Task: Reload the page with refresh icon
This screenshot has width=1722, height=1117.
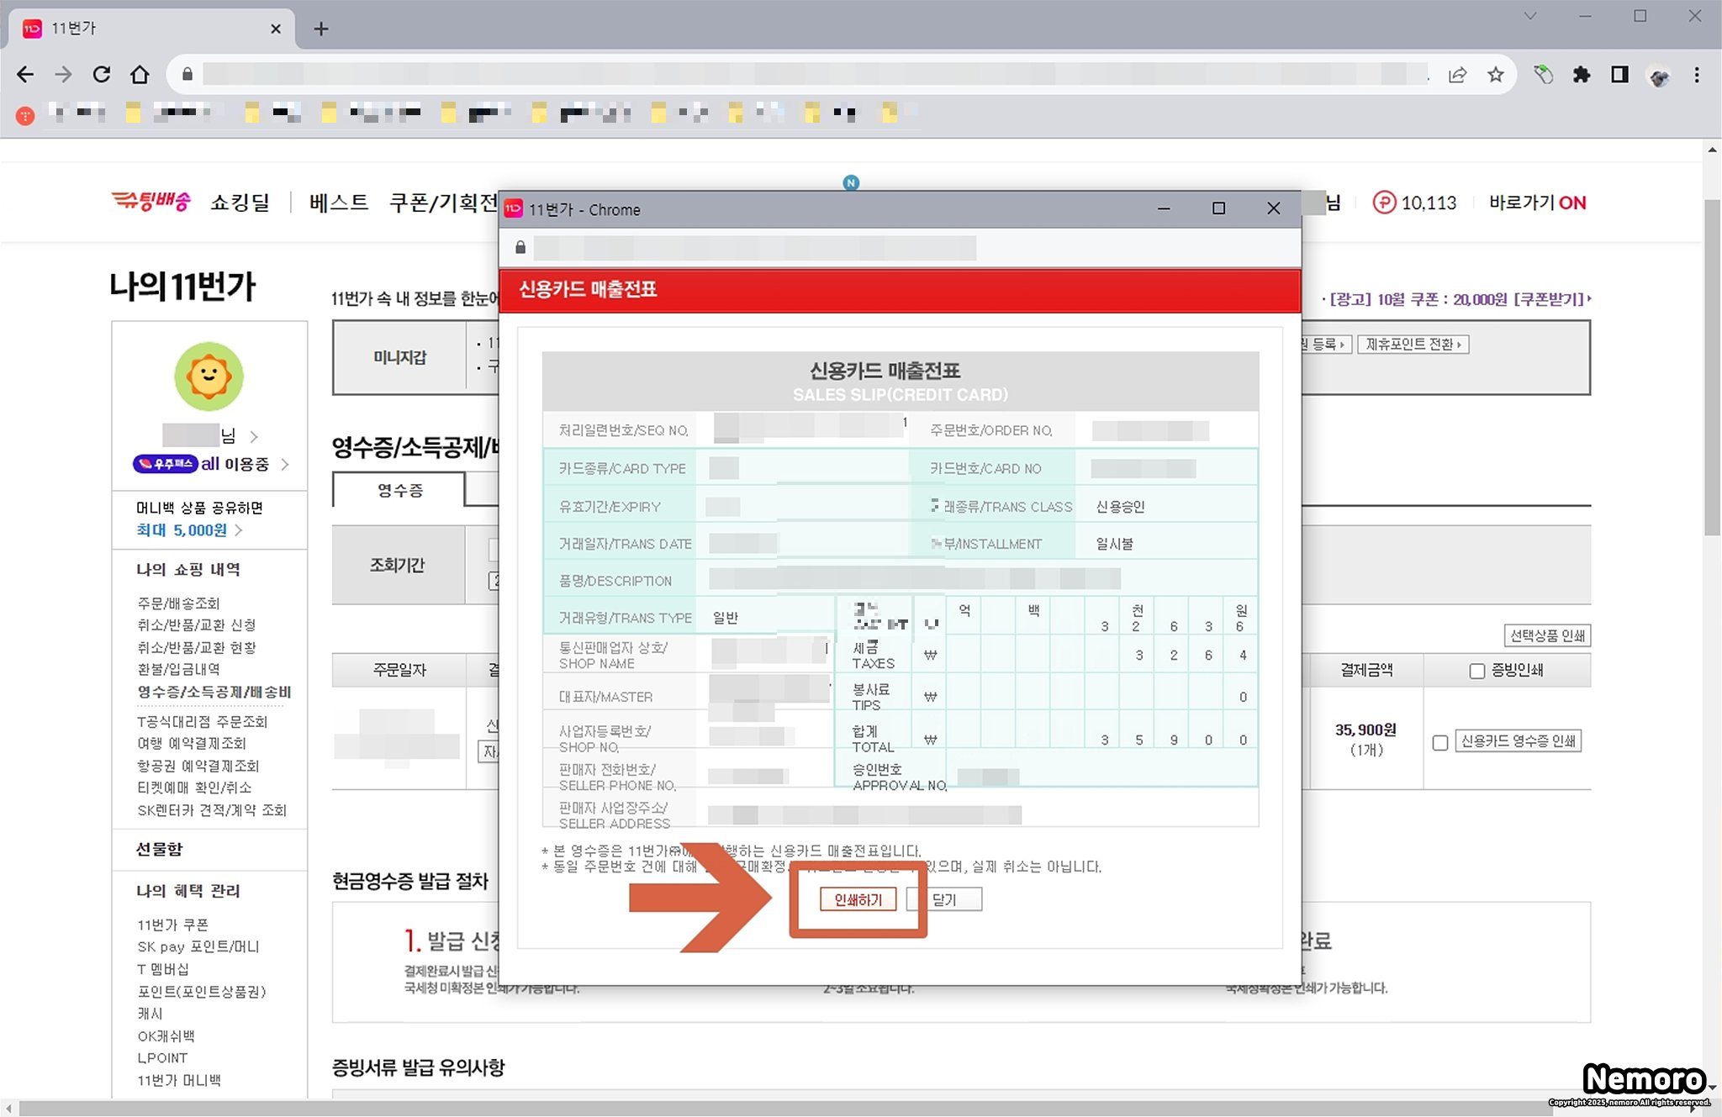Action: click(102, 75)
